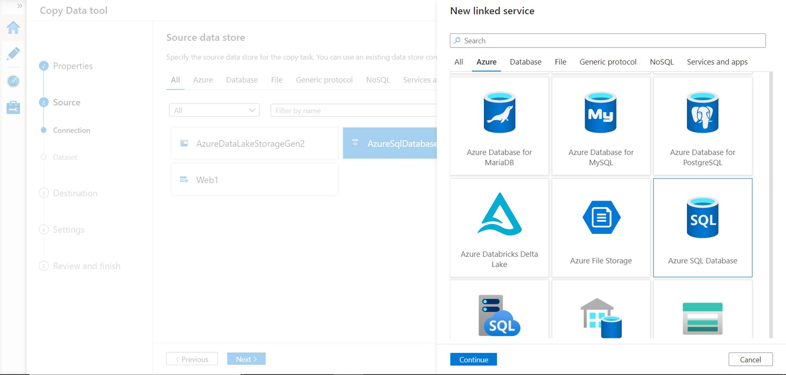Click the search magnifier icon in linked service panel

point(457,40)
